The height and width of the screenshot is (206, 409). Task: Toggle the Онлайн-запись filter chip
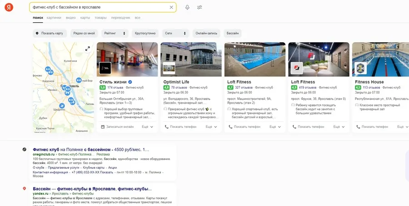pyautogui.click(x=207, y=33)
